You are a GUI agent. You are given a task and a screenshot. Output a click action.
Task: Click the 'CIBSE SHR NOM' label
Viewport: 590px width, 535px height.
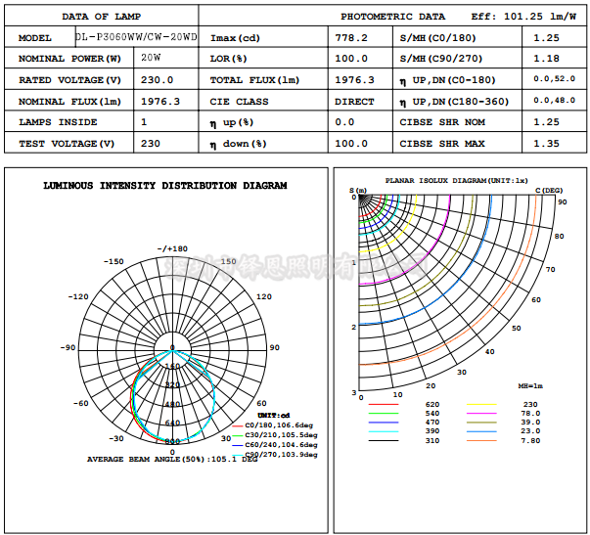[x=442, y=122]
